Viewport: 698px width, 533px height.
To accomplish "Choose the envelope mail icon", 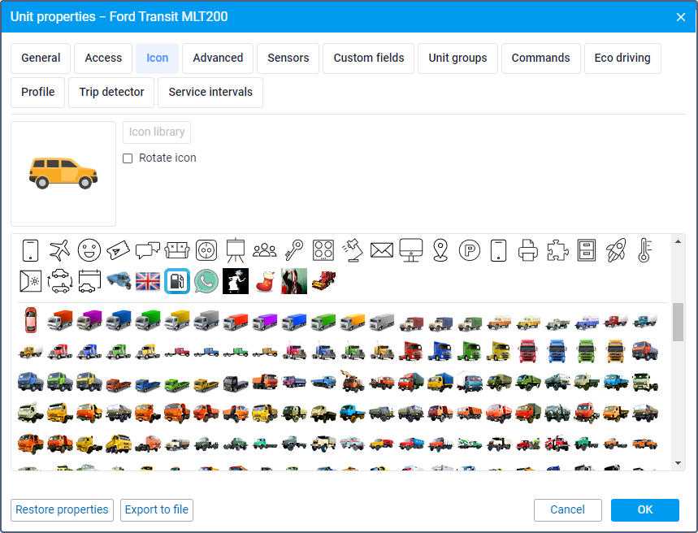I will 382,249.
